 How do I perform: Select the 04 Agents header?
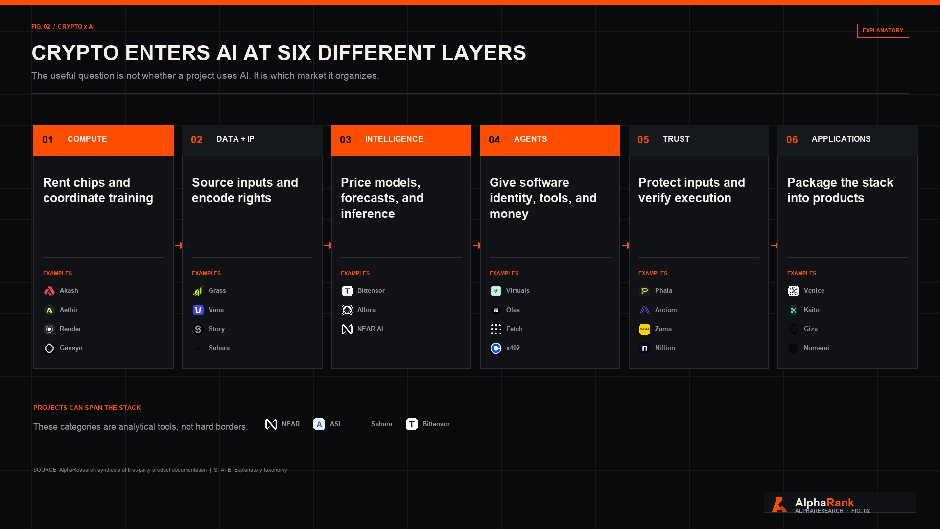(x=550, y=140)
